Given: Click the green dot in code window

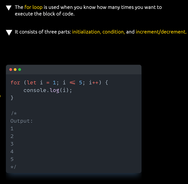Looking at the screenshot, I should pyautogui.click(x=20, y=70).
